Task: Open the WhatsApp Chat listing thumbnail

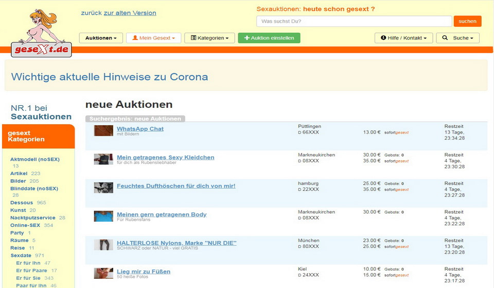Action: (103, 130)
